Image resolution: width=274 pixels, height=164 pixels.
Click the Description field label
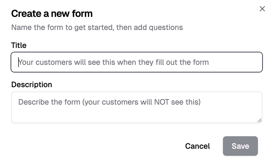[32, 84]
